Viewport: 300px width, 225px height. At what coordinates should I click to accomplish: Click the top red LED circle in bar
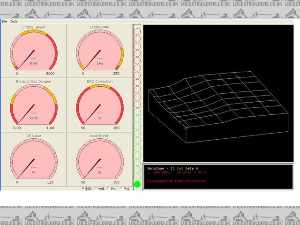[137, 31]
